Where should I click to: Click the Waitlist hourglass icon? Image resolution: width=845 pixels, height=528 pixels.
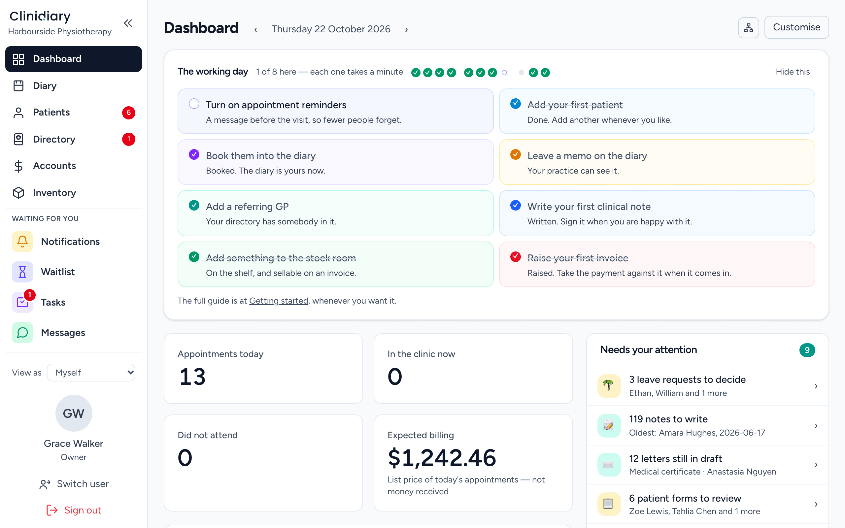coord(22,272)
